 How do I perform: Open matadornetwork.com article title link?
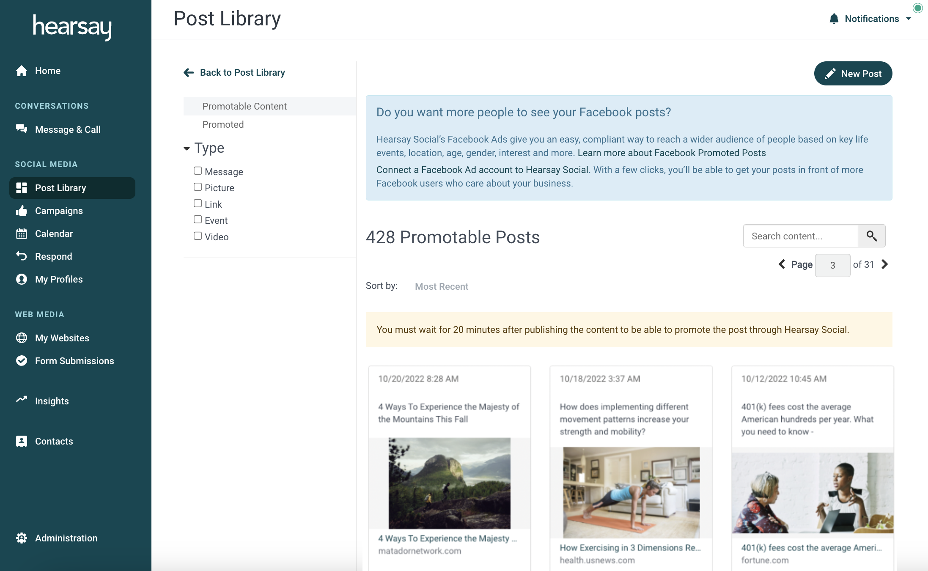pyautogui.click(x=448, y=538)
